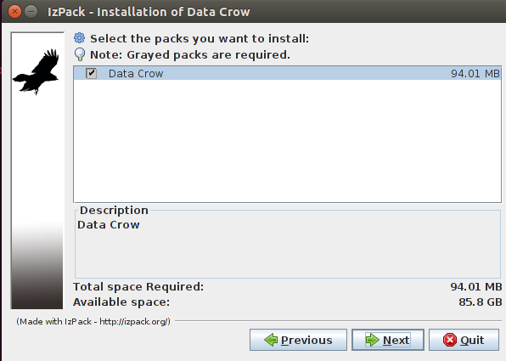506x361 pixels.
Task: Click the empty area of packs list
Action: (287, 141)
